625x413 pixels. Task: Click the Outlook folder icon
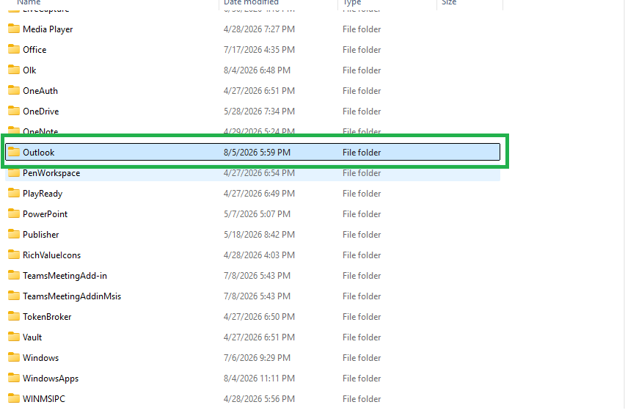(x=13, y=152)
